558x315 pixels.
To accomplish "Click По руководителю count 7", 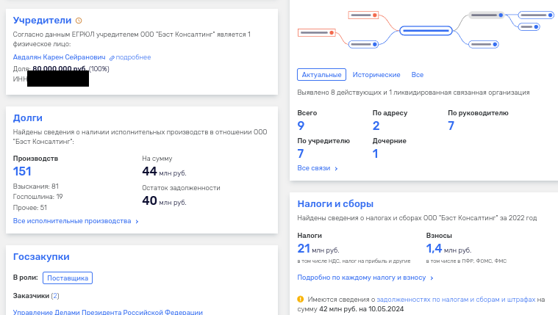I will 451,126.
